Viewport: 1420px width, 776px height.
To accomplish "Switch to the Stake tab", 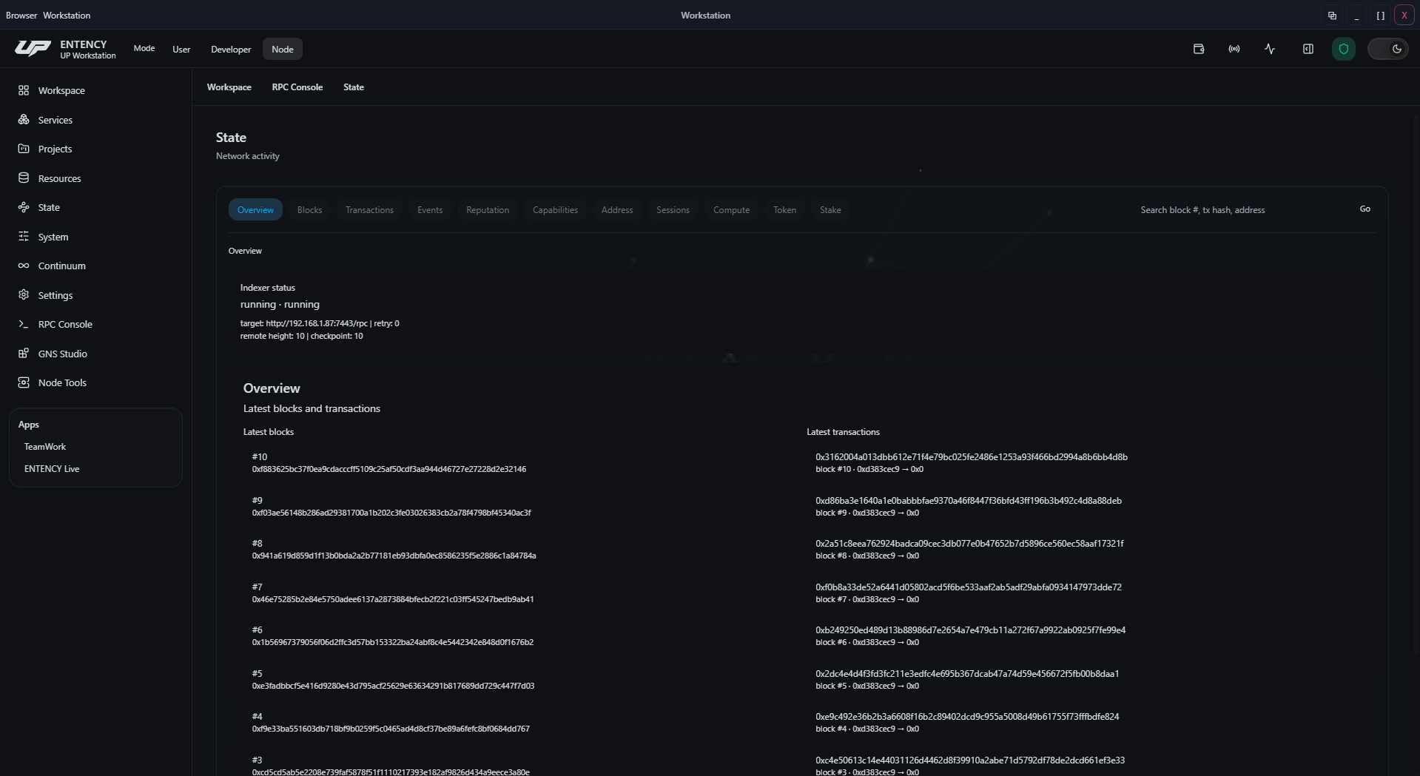I will [830, 210].
